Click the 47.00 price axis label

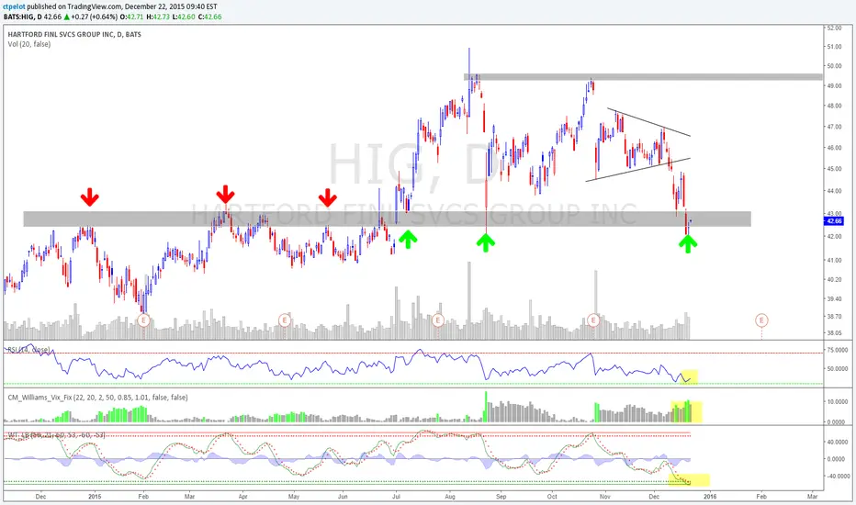point(834,127)
